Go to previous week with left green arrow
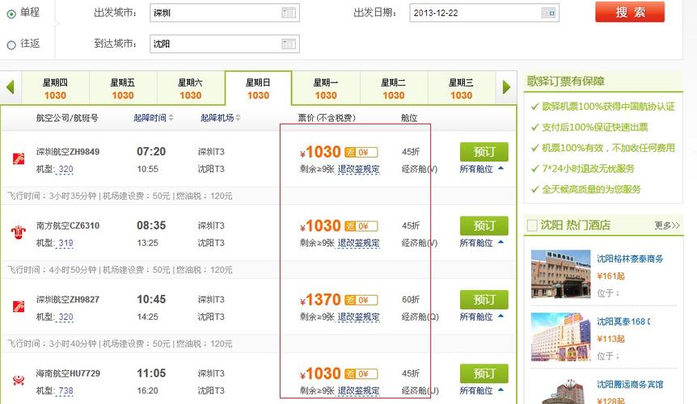This screenshot has height=404, width=697. coord(11,86)
